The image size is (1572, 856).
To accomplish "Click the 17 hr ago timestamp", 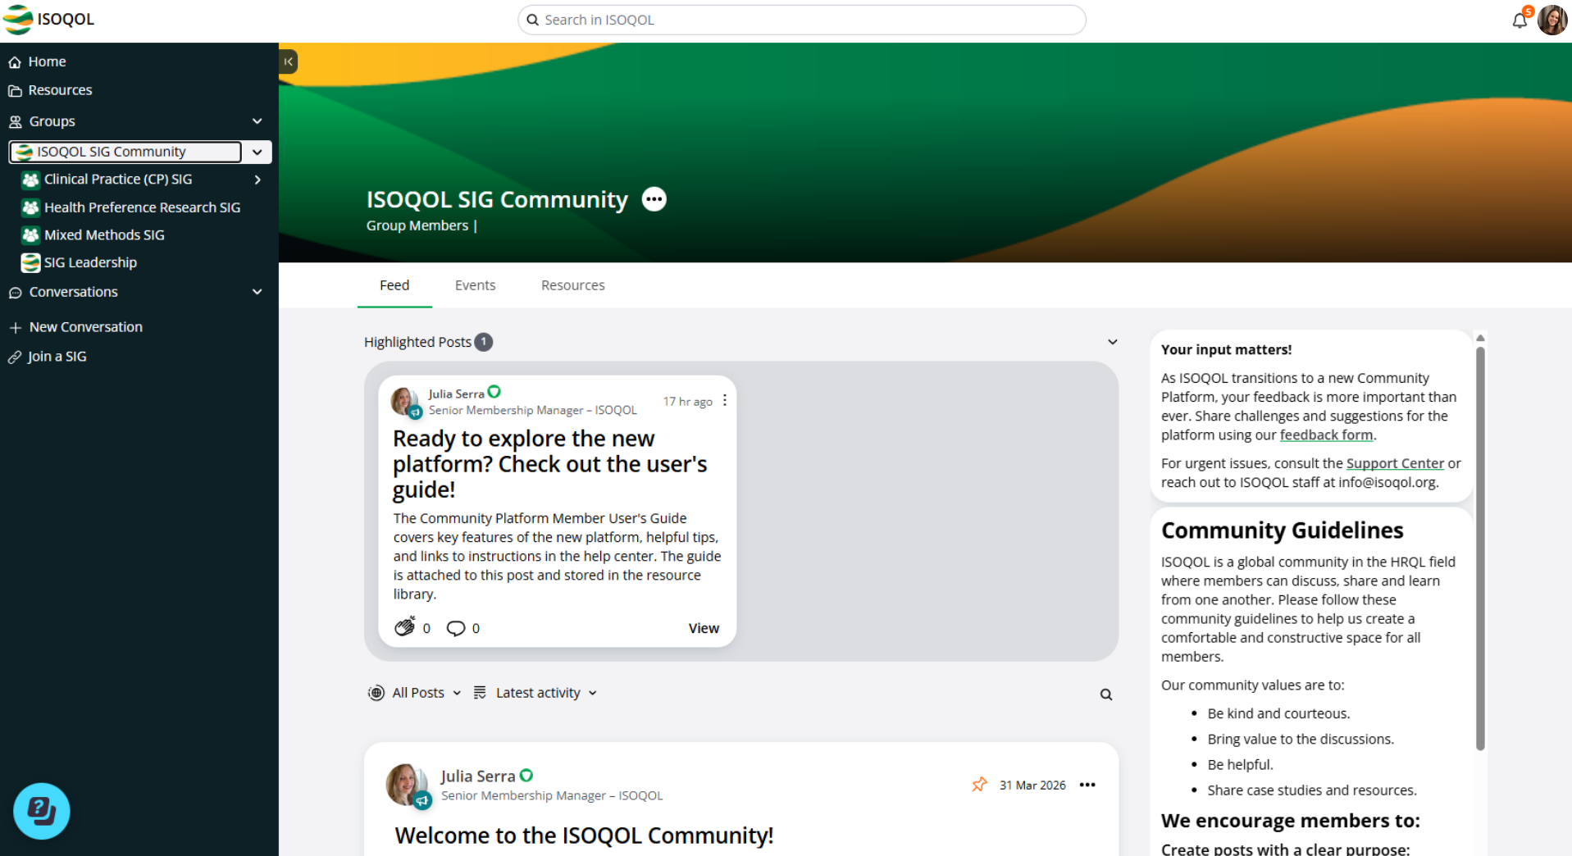I will point(688,402).
